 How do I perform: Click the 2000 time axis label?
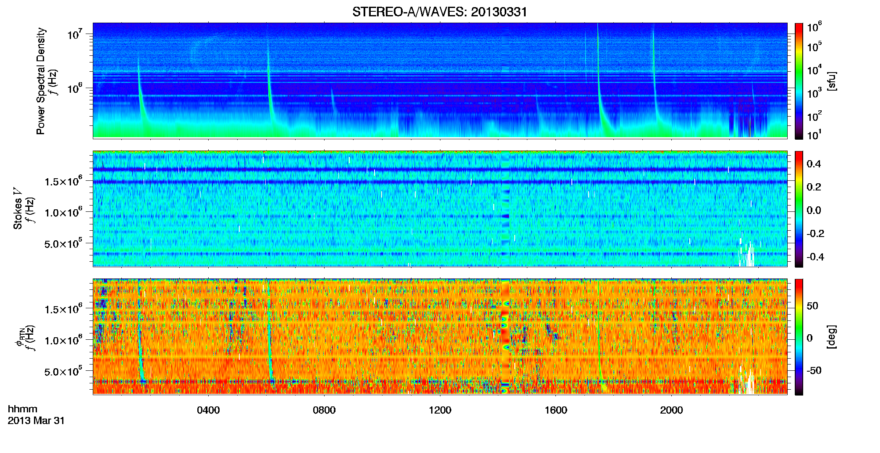[x=671, y=410]
